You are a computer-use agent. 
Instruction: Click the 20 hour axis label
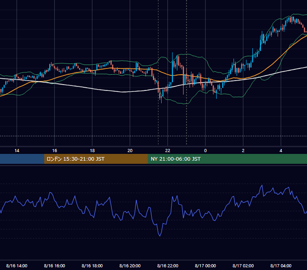pos(130,151)
